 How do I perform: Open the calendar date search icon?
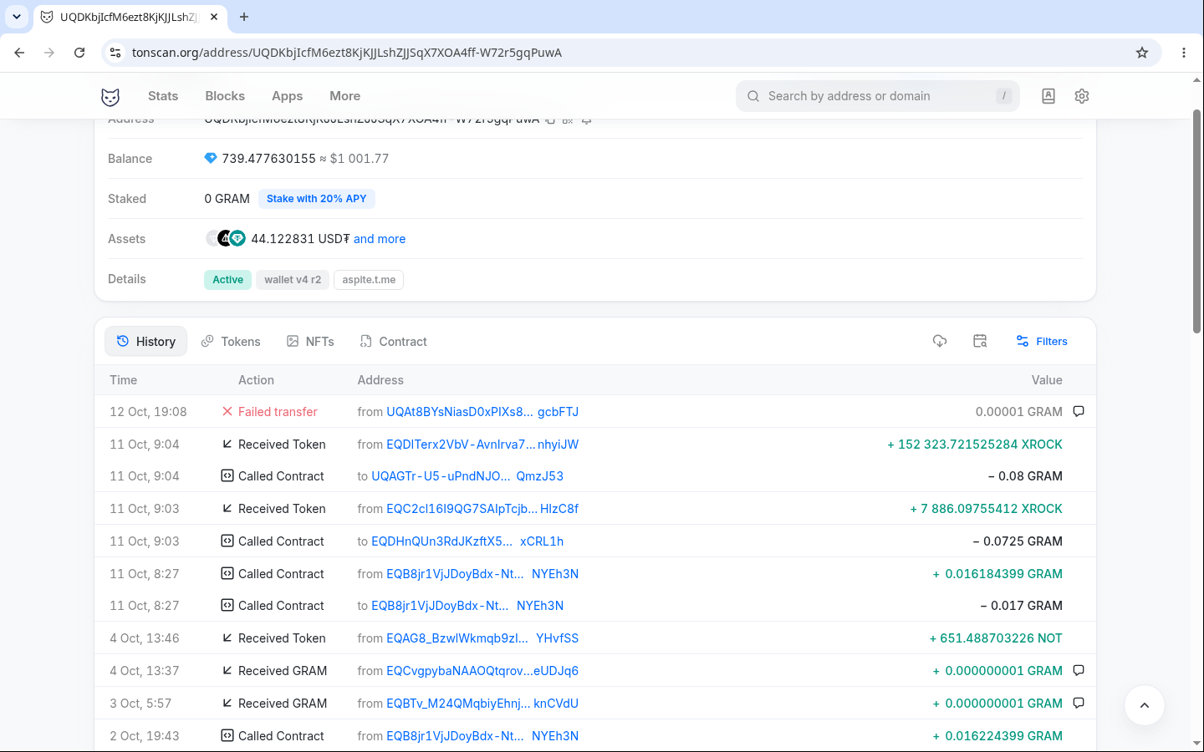tap(980, 341)
